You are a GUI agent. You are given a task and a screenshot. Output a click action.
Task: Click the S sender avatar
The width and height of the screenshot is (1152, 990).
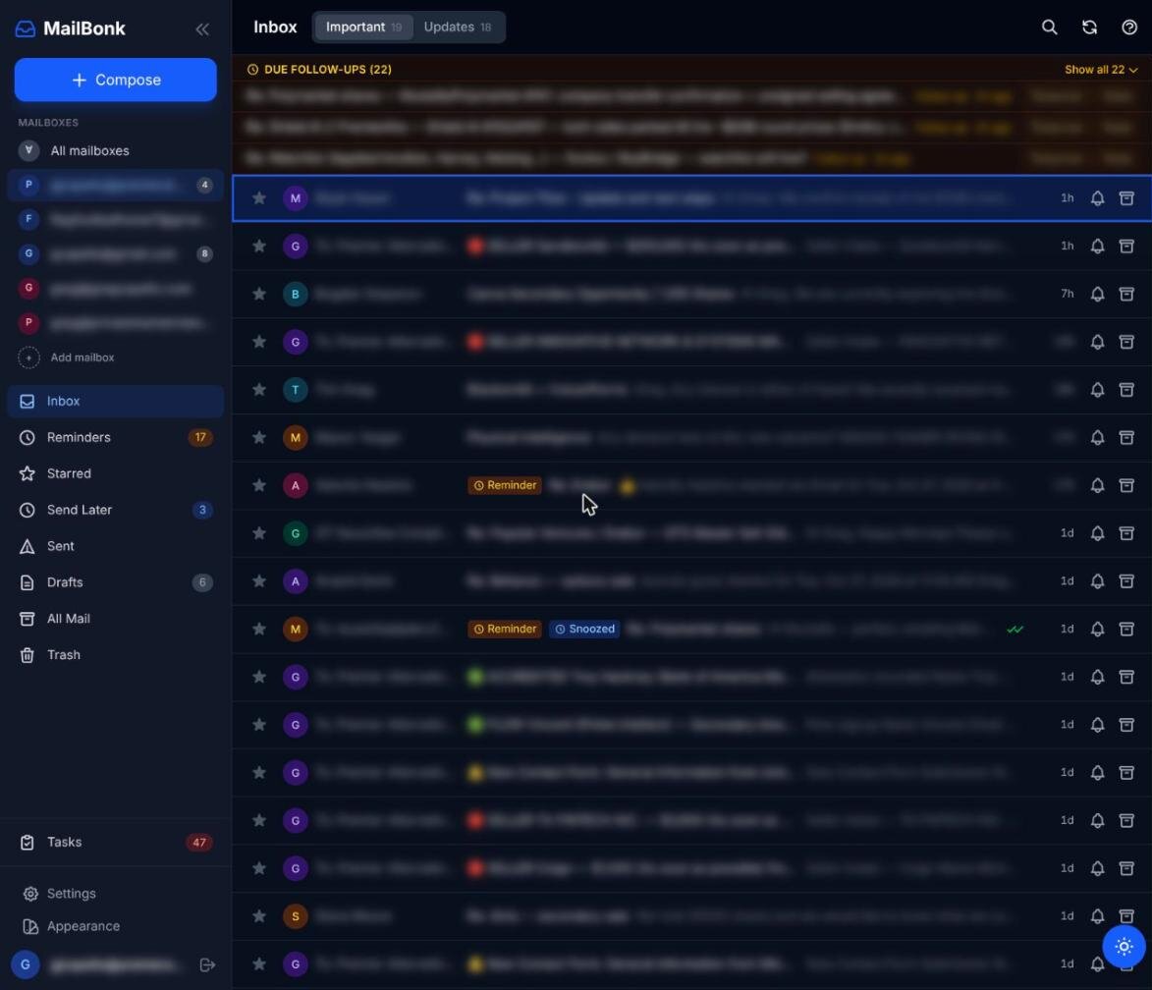tap(296, 915)
